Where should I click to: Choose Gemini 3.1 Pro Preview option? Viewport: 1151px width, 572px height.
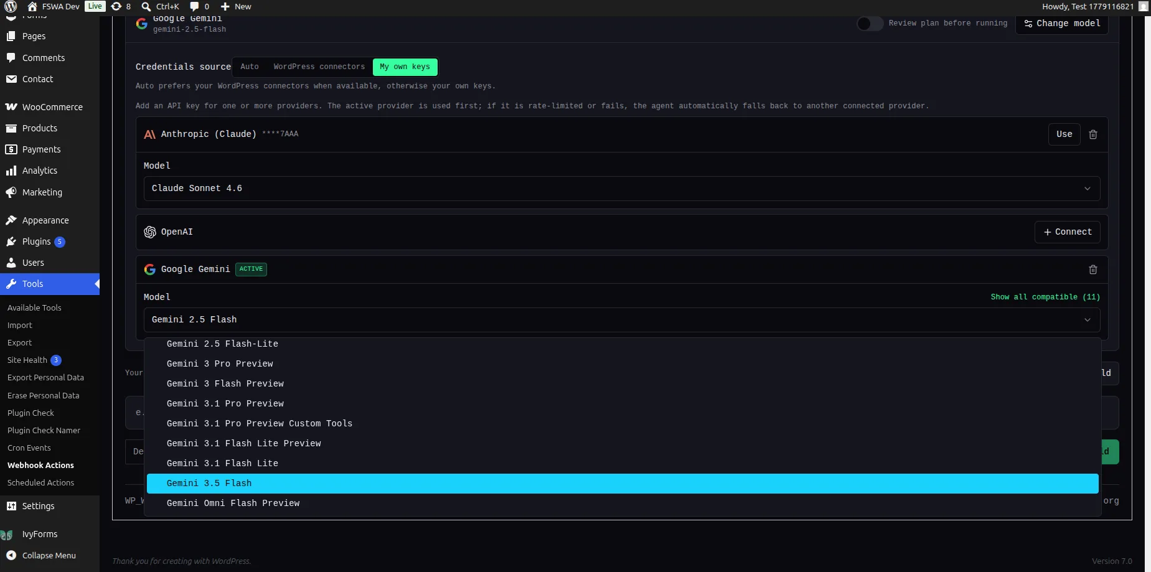coord(622,404)
